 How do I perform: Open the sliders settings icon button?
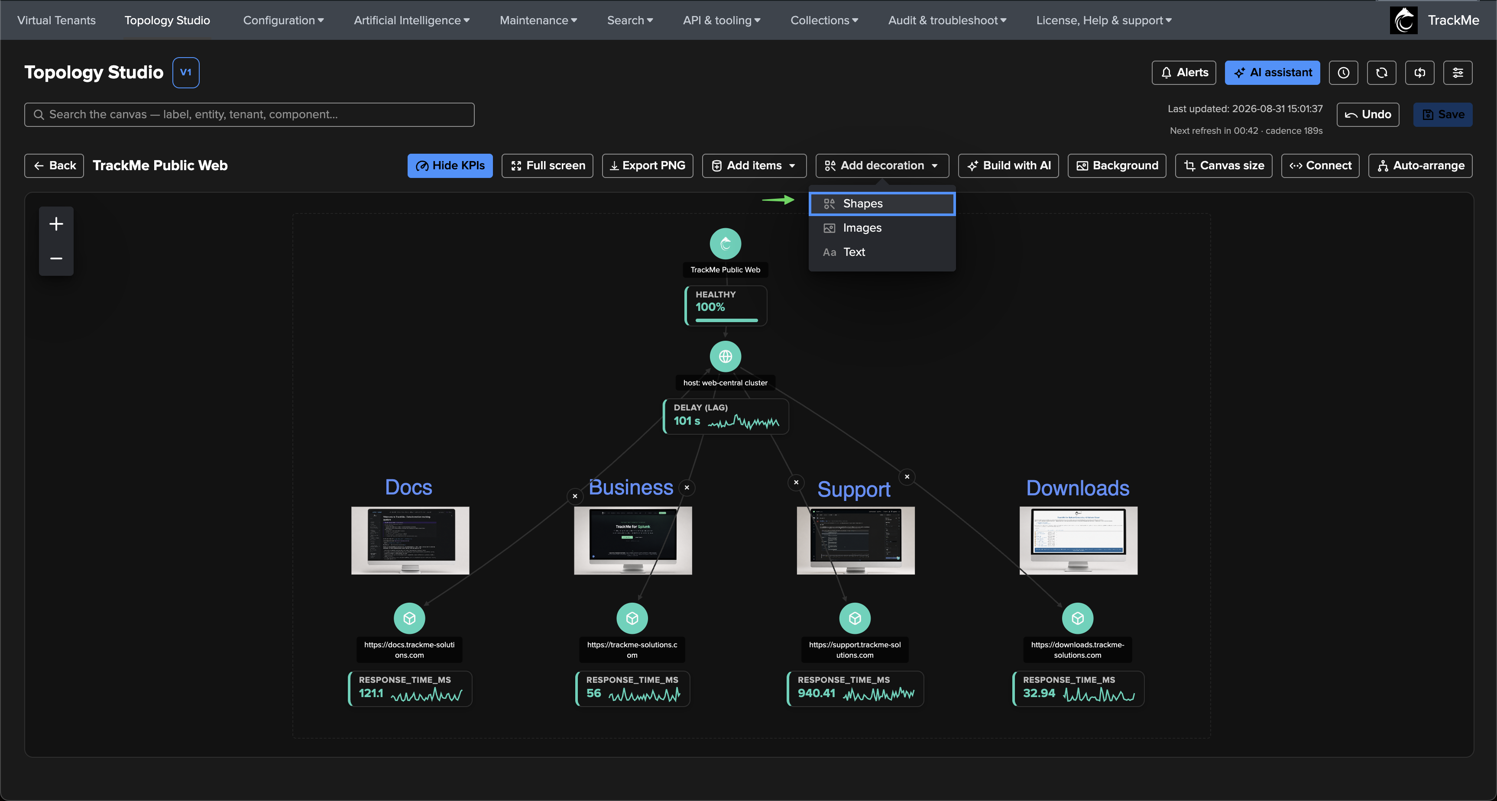click(x=1458, y=73)
